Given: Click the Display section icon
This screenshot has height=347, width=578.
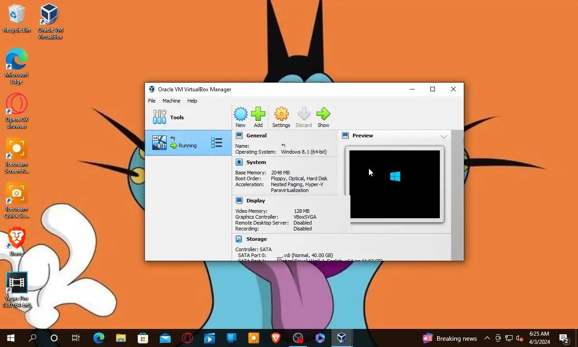Looking at the screenshot, I should 239,201.
